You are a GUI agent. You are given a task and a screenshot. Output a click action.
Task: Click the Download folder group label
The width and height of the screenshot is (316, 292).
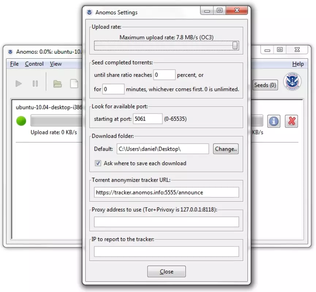coord(113,136)
